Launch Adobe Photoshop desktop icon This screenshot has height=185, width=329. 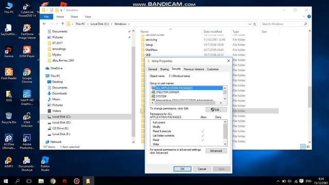pyautogui.click(x=27, y=142)
